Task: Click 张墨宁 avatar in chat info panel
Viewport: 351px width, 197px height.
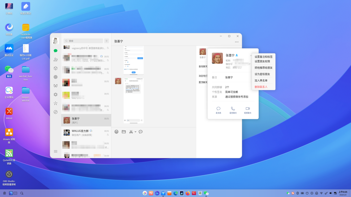Action: tap(202, 52)
